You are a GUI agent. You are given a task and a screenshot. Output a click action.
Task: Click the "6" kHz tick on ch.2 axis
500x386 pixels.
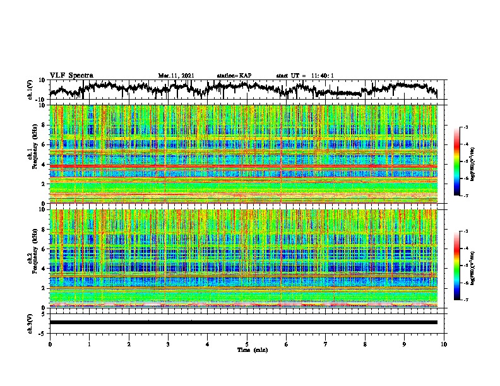click(44, 249)
